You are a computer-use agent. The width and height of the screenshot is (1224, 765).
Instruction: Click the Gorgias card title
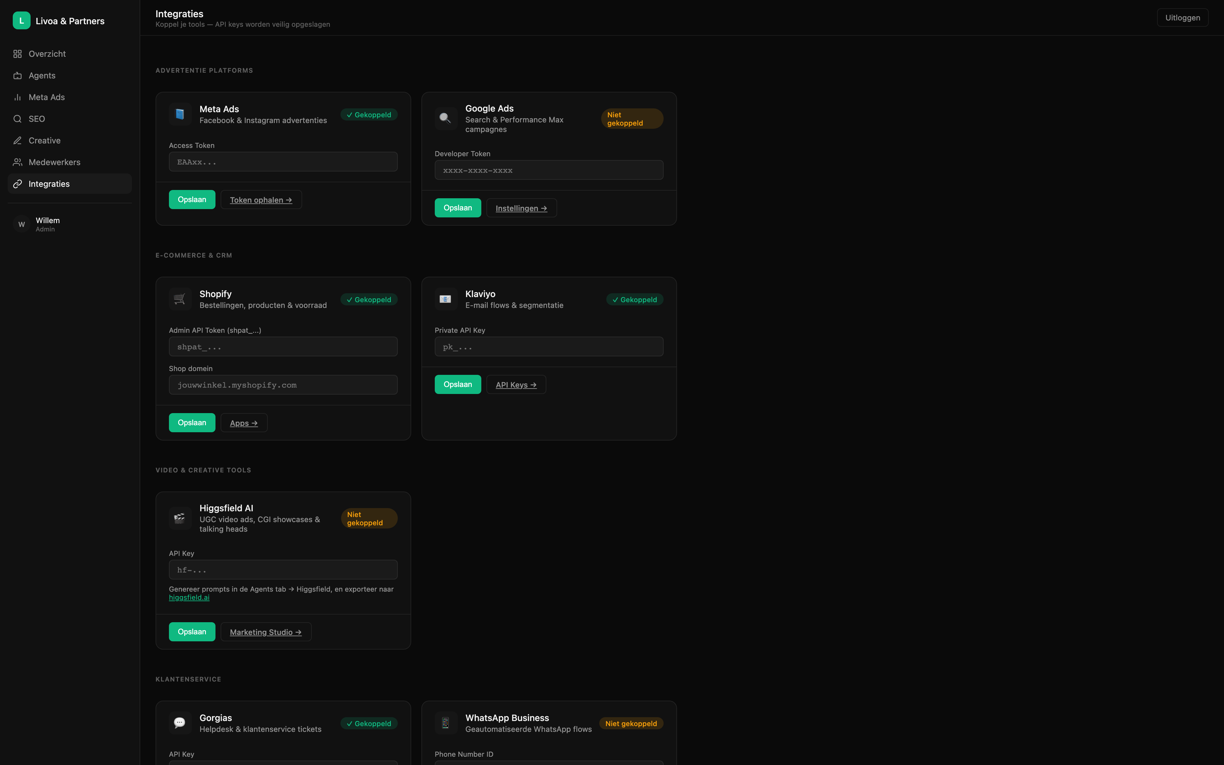pyautogui.click(x=216, y=718)
